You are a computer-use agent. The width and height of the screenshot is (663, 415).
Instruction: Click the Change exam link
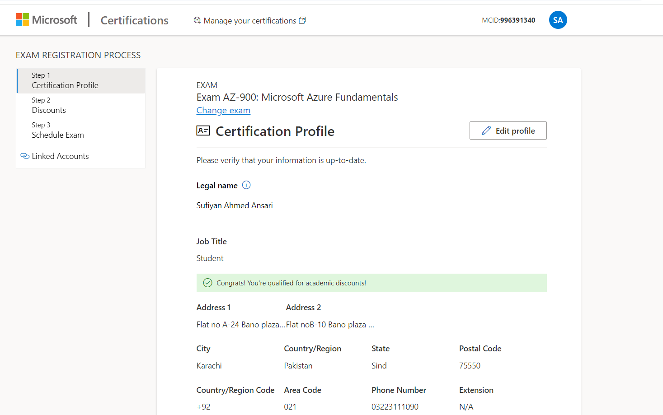point(223,110)
